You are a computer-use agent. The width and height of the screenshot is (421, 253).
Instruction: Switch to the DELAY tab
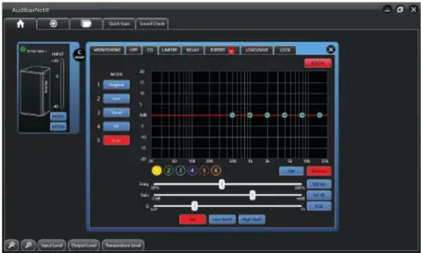pyautogui.click(x=193, y=50)
